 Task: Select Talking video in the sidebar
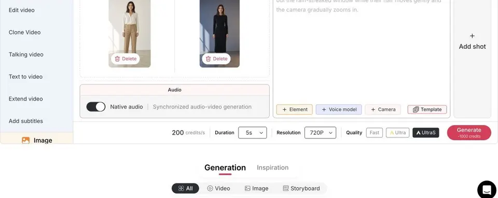click(26, 54)
